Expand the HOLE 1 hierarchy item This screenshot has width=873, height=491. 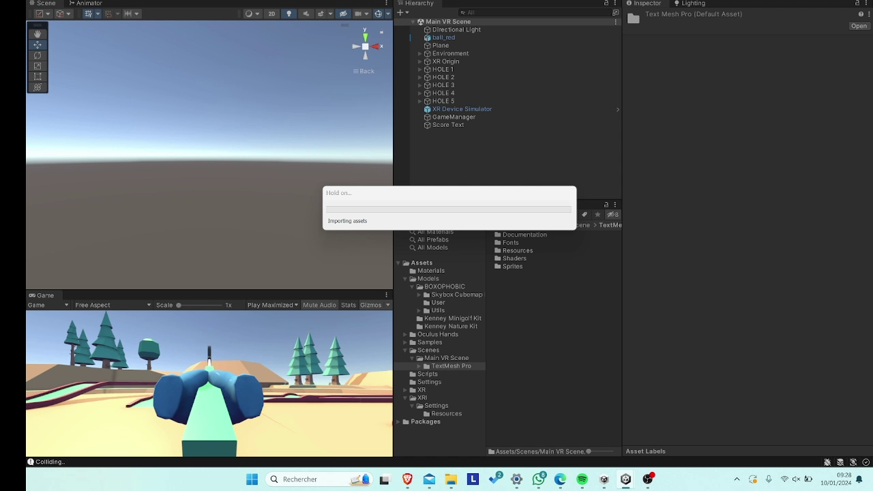tap(419, 69)
